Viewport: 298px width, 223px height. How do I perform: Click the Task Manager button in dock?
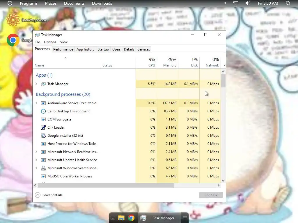(160, 218)
